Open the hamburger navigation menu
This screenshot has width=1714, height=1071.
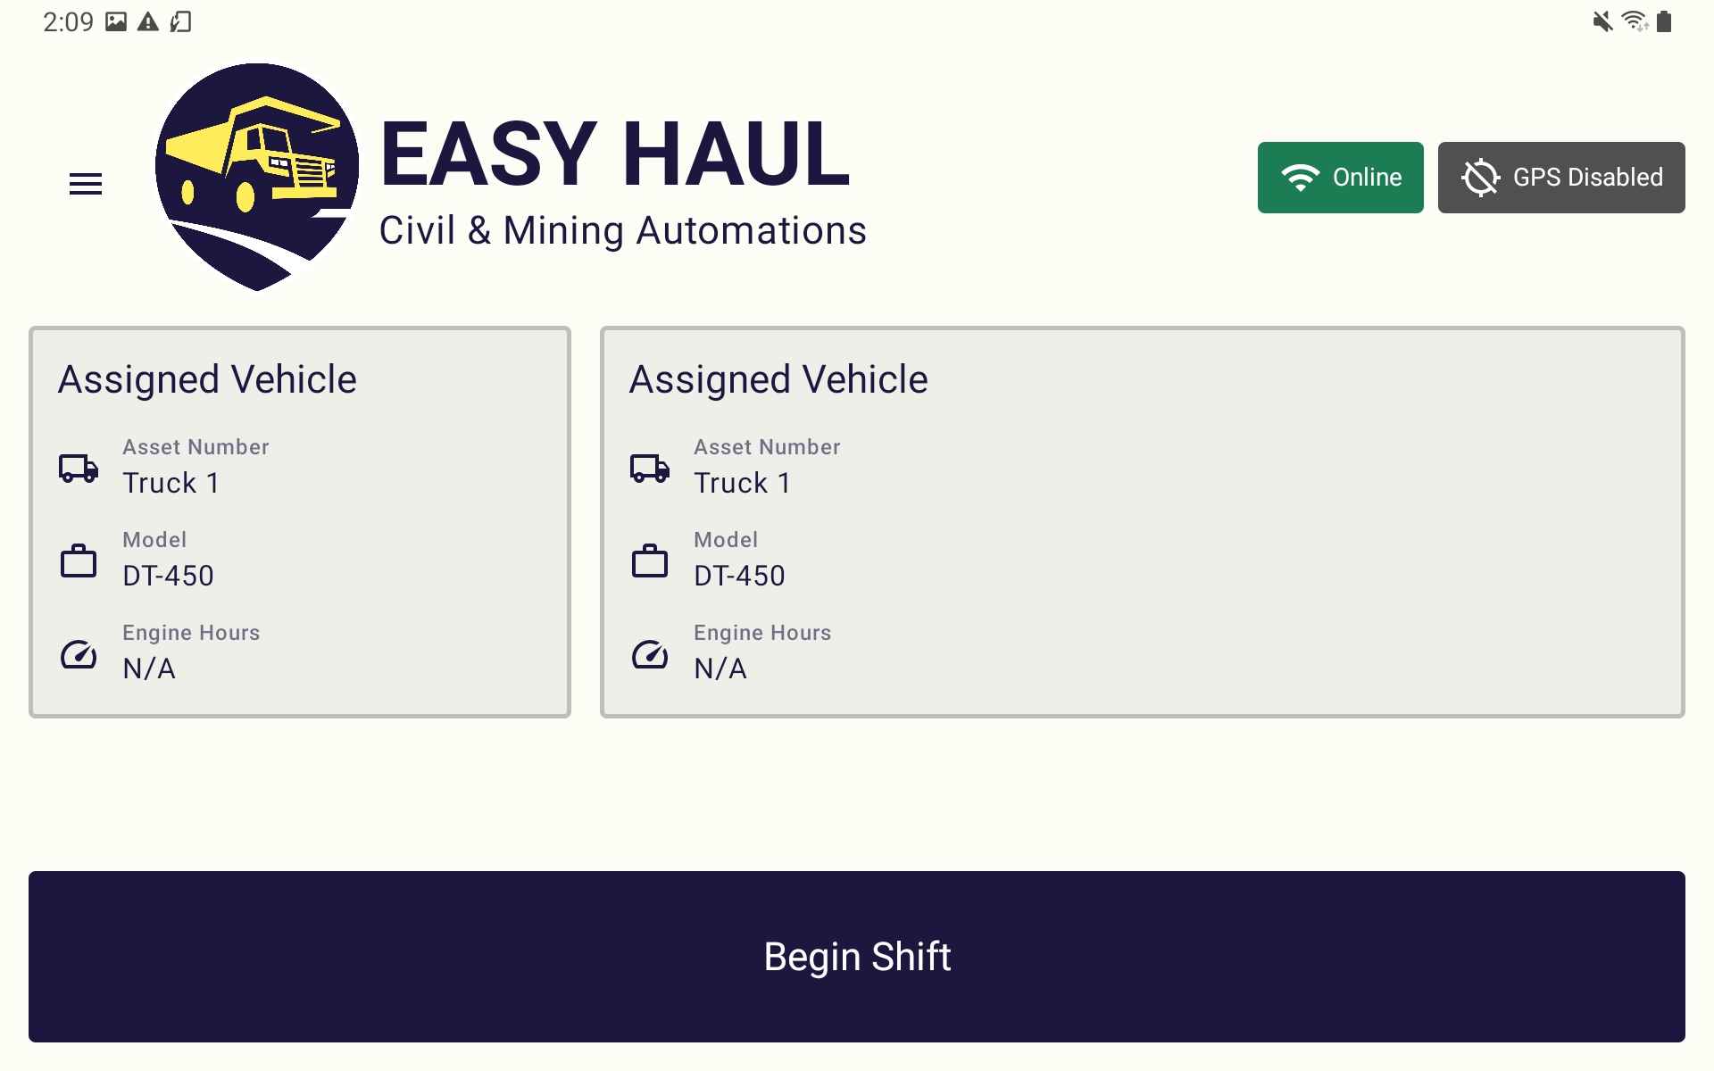[x=86, y=182]
